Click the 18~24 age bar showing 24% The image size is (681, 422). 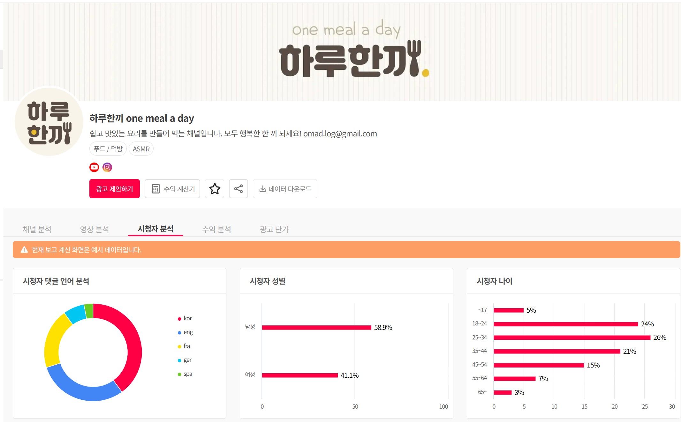566,324
